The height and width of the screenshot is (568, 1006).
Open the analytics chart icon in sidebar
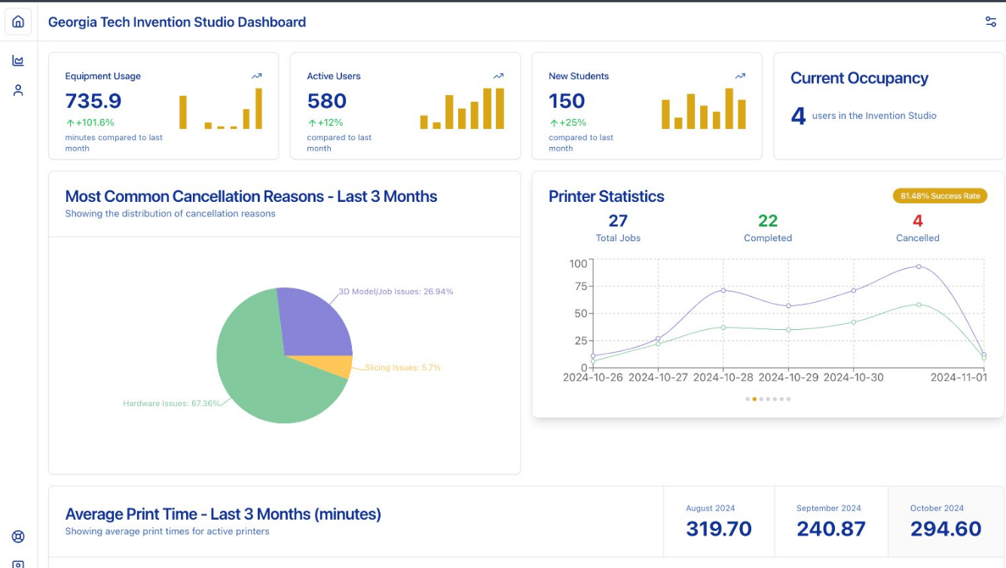(18, 61)
